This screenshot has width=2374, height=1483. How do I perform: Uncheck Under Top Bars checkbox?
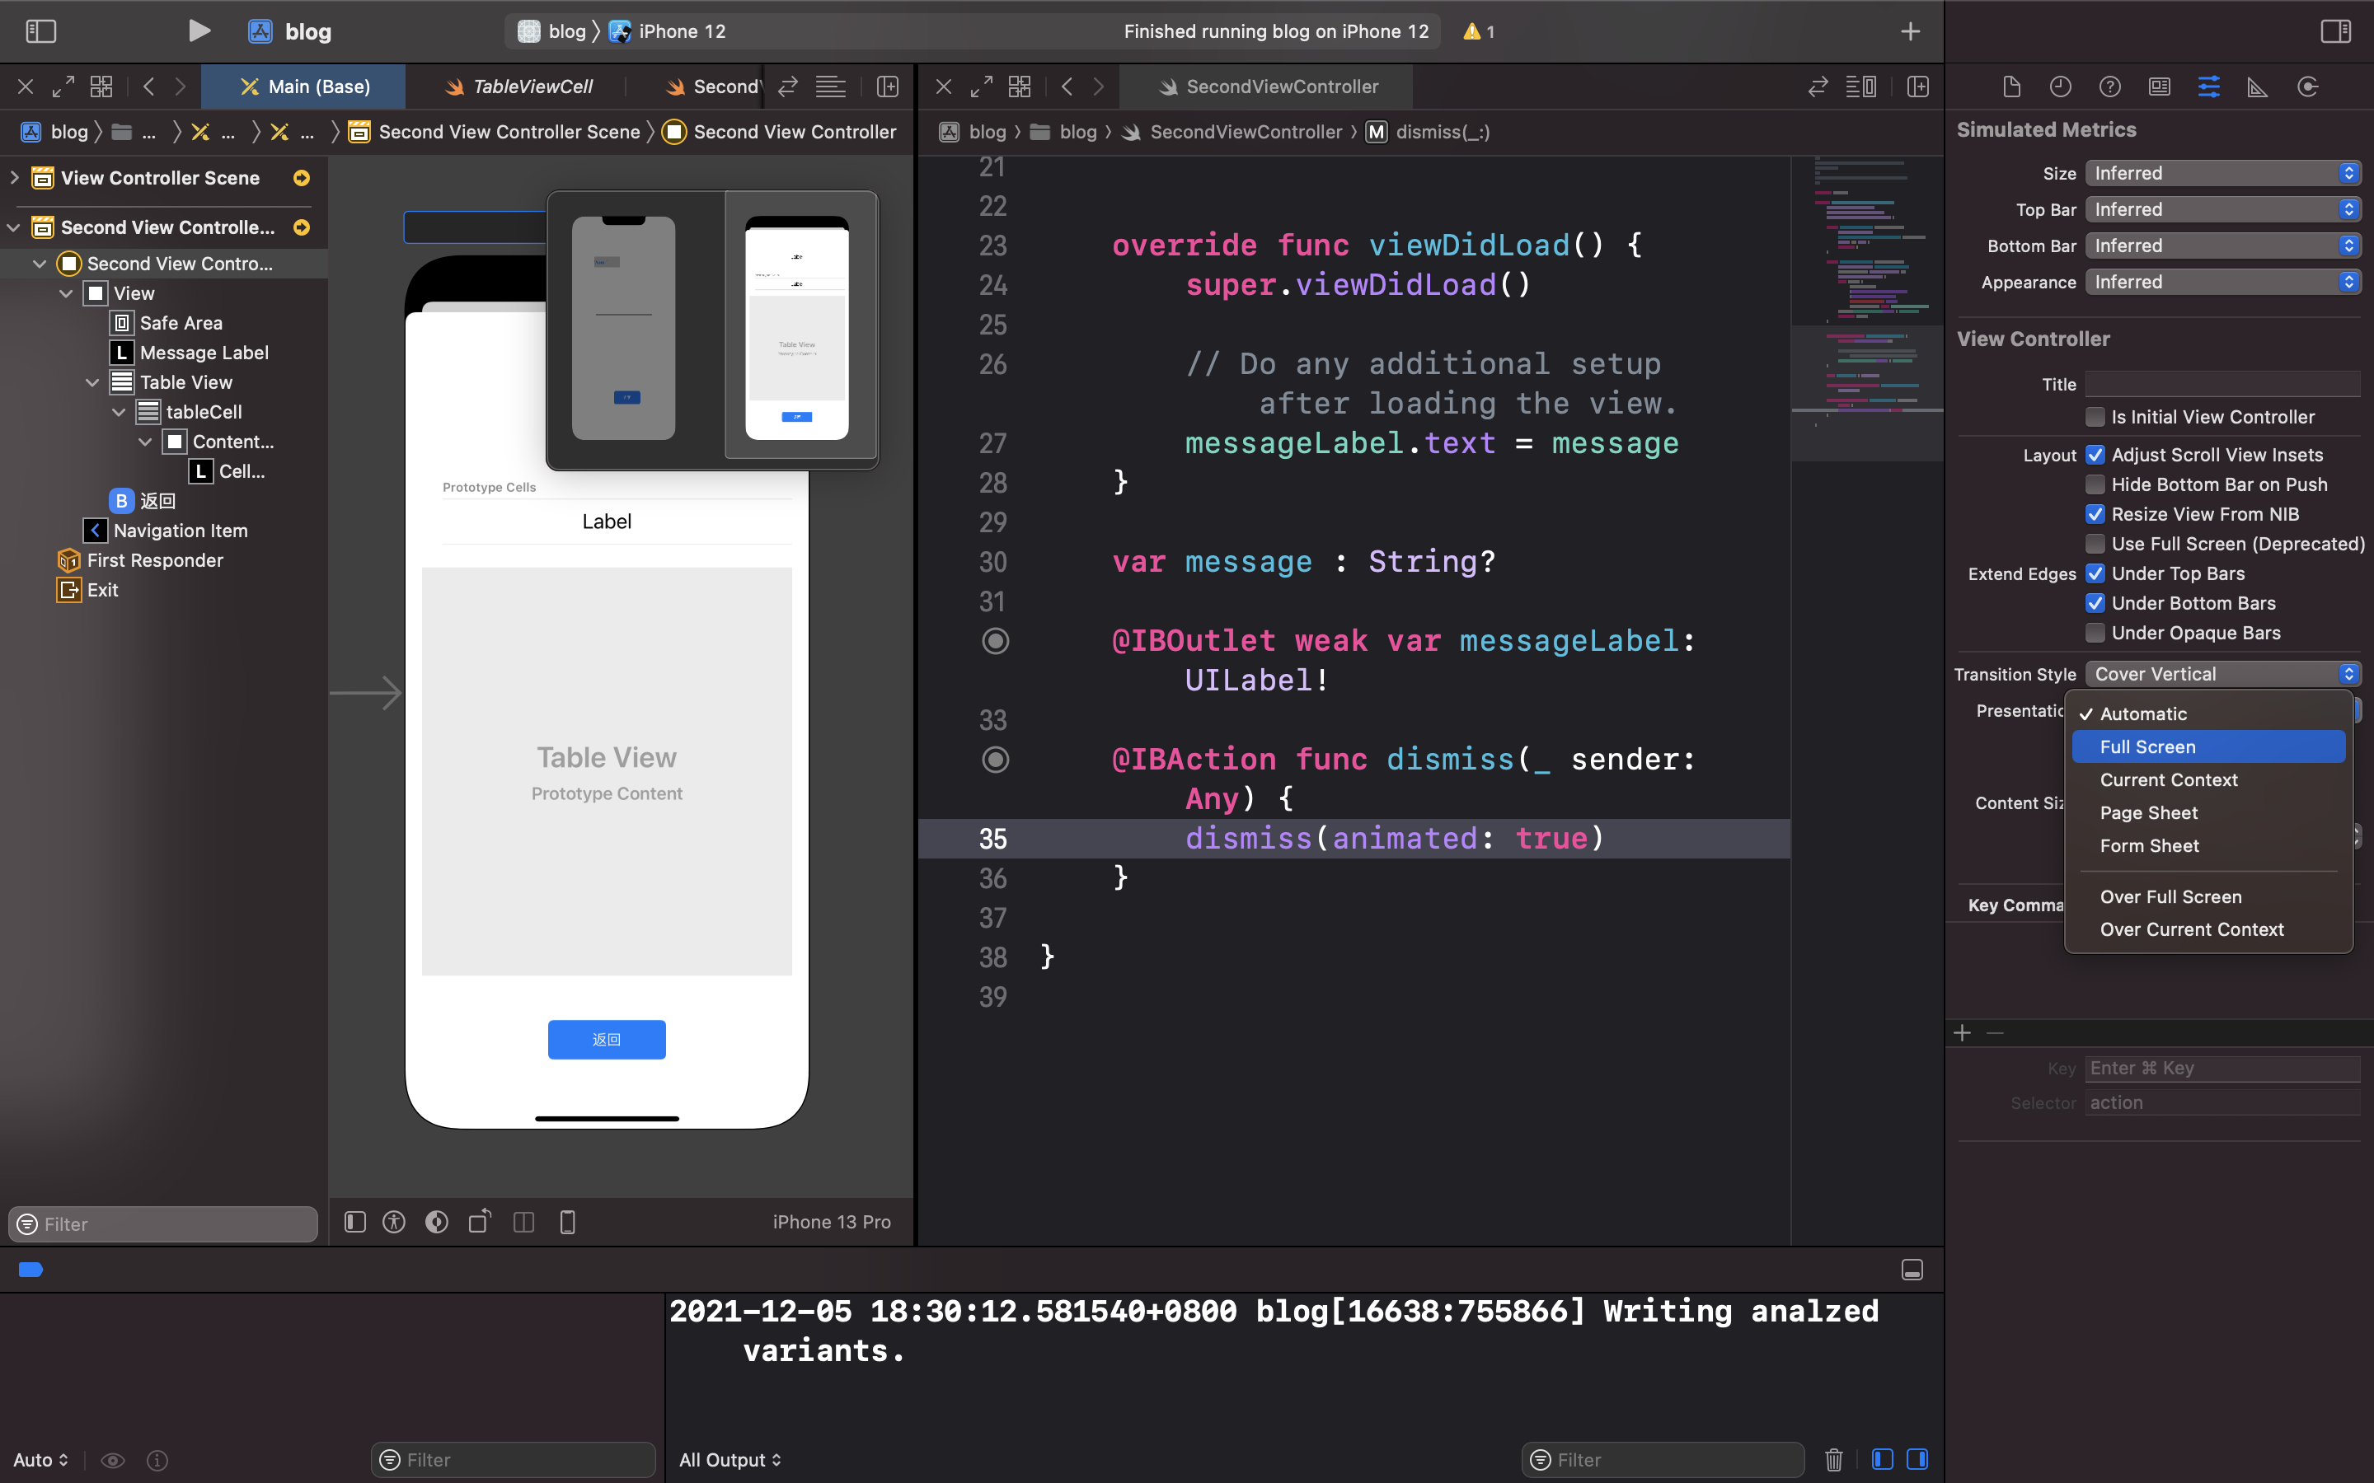point(2095,573)
